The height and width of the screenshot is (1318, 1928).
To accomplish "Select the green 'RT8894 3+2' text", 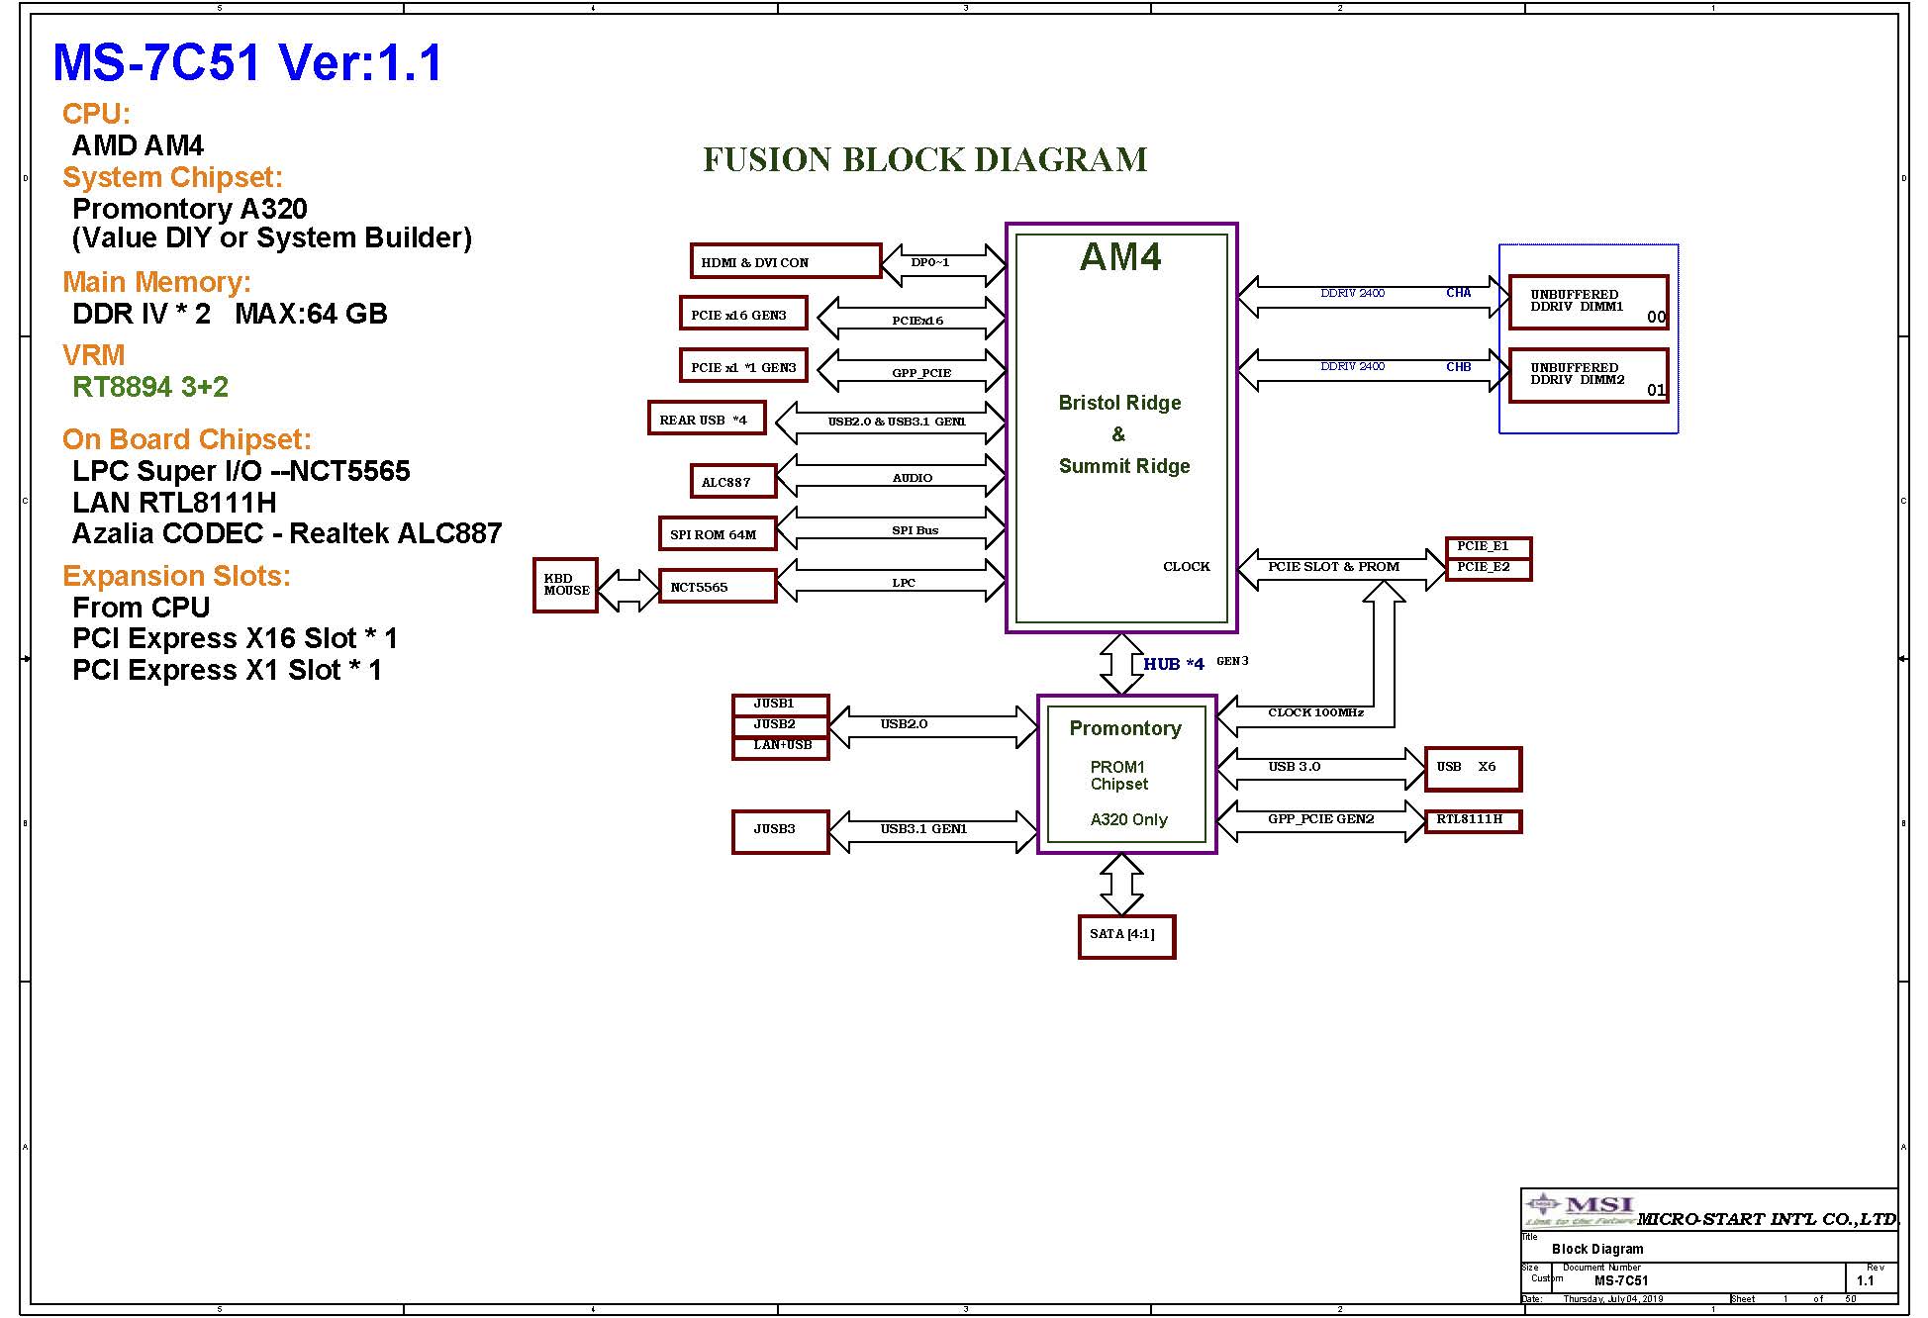I will 150,387.
